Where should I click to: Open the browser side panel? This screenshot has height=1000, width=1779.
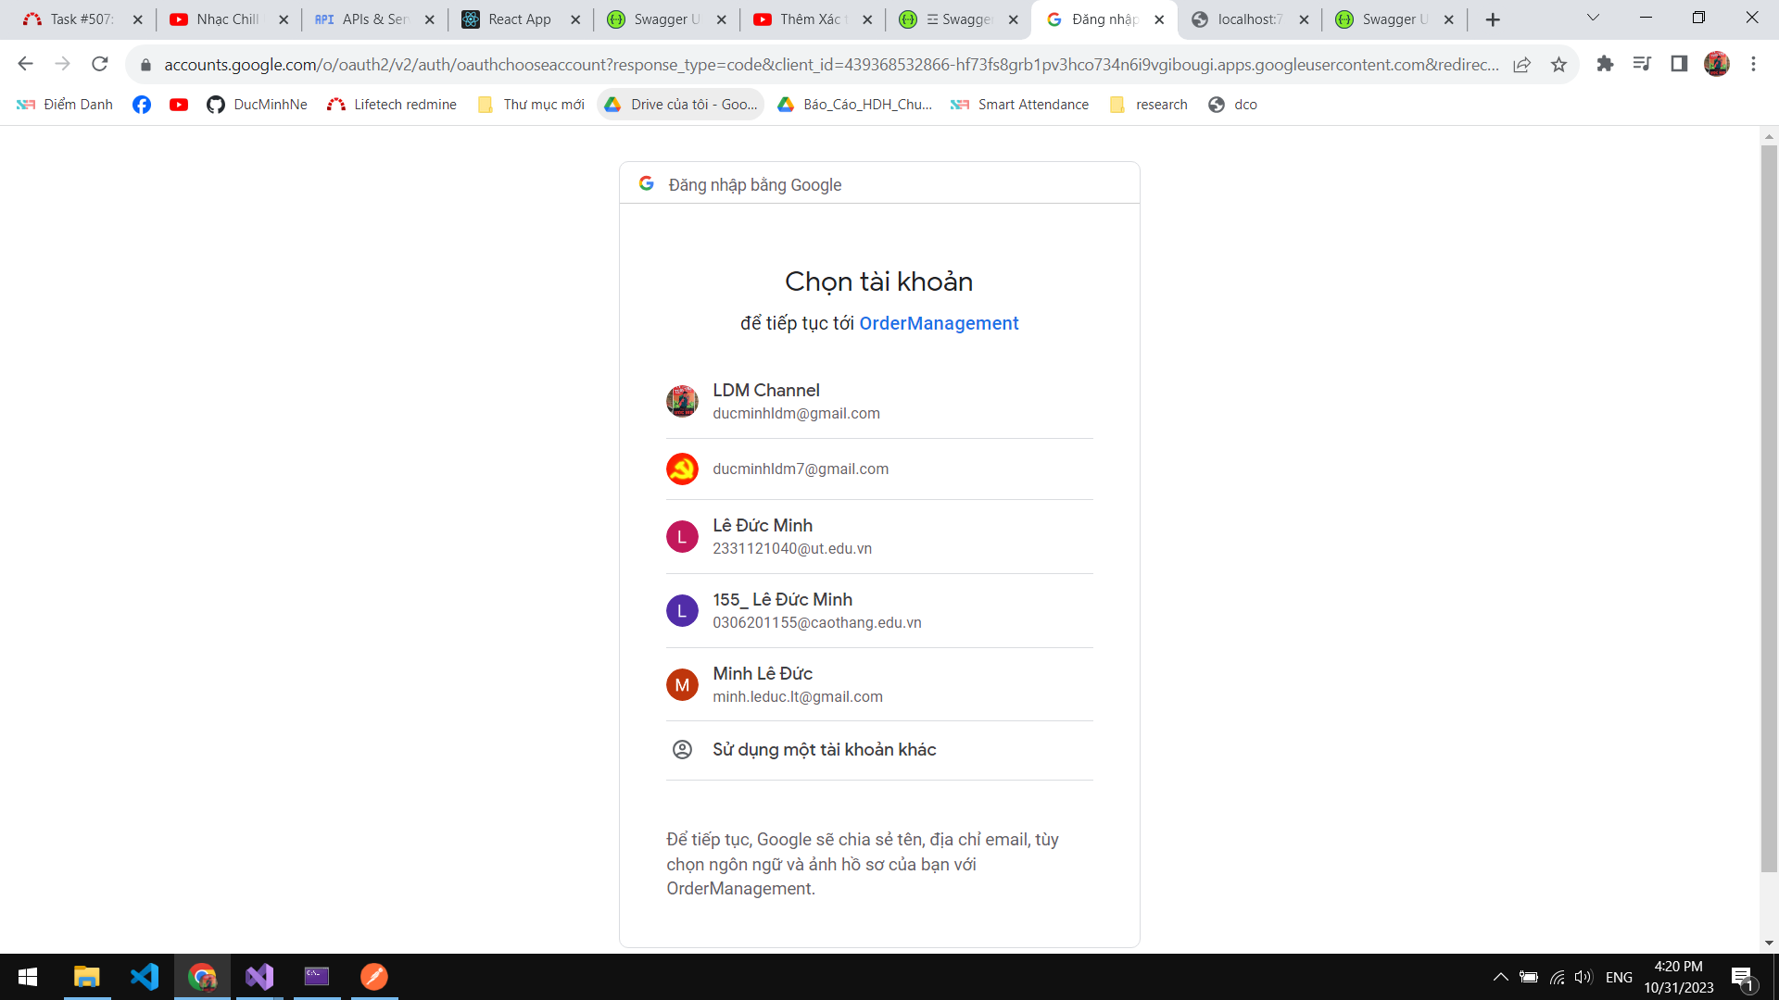click(x=1679, y=64)
